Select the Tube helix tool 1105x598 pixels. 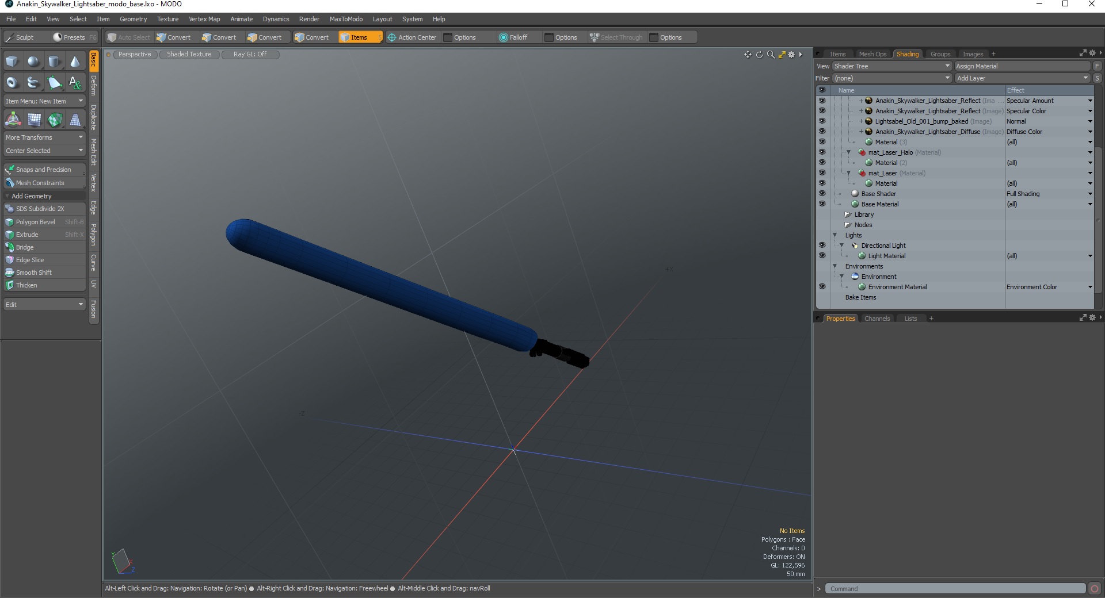pos(33,83)
